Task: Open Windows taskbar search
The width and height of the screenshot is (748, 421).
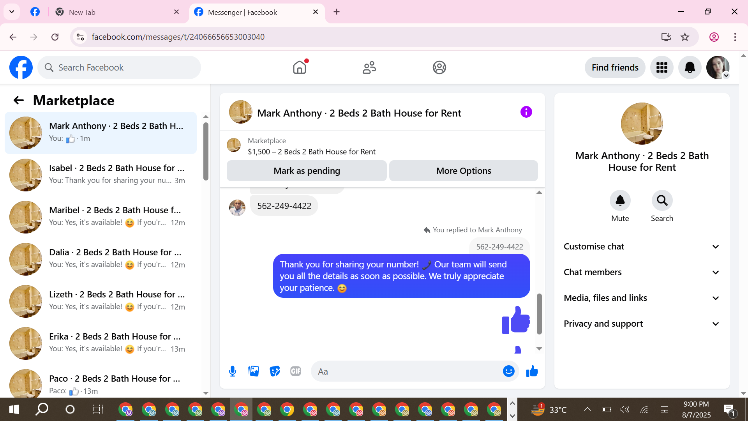Action: (x=42, y=409)
